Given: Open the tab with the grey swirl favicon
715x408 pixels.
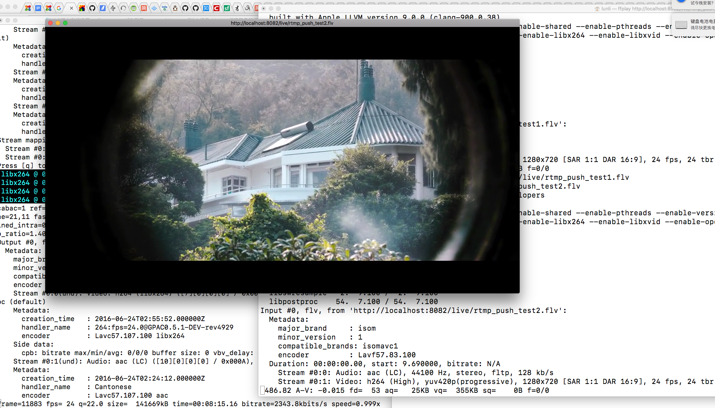Looking at the screenshot, I should [248, 8].
